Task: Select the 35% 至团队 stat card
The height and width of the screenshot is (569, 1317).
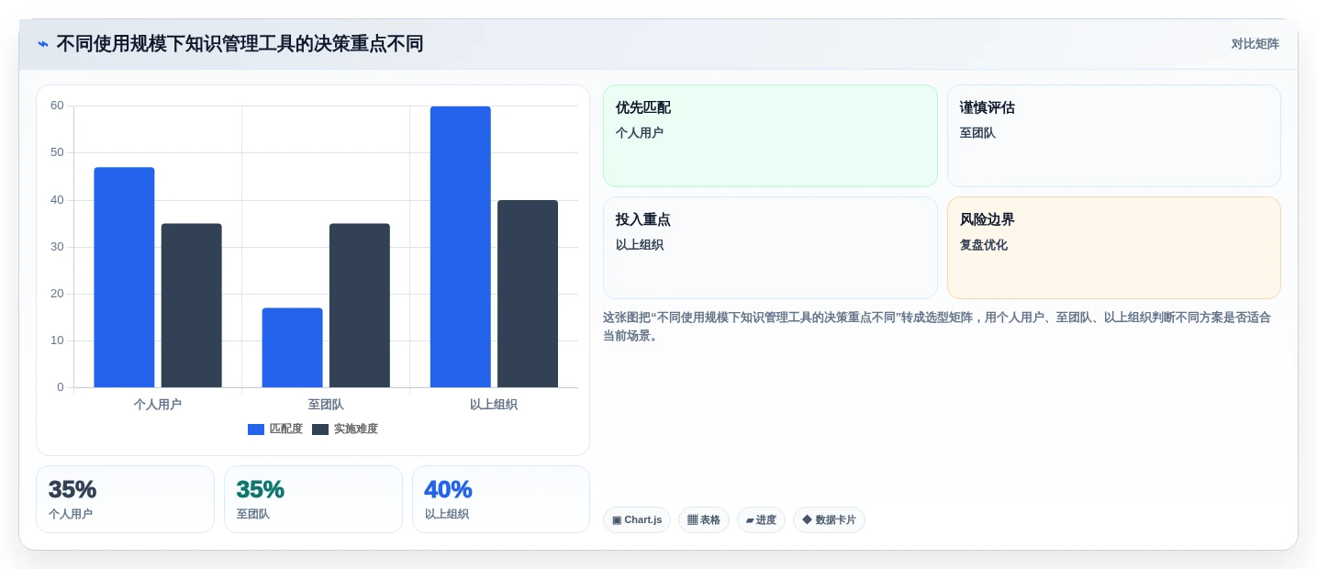Action: click(313, 499)
